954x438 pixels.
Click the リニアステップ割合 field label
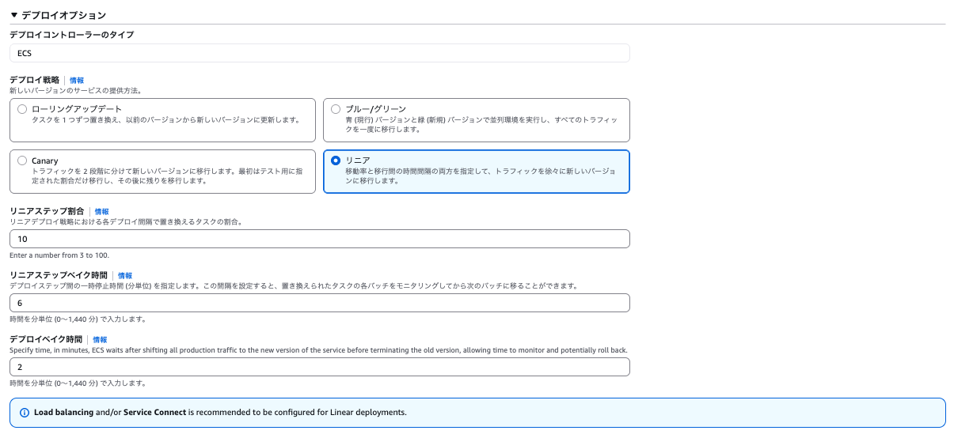coord(47,212)
